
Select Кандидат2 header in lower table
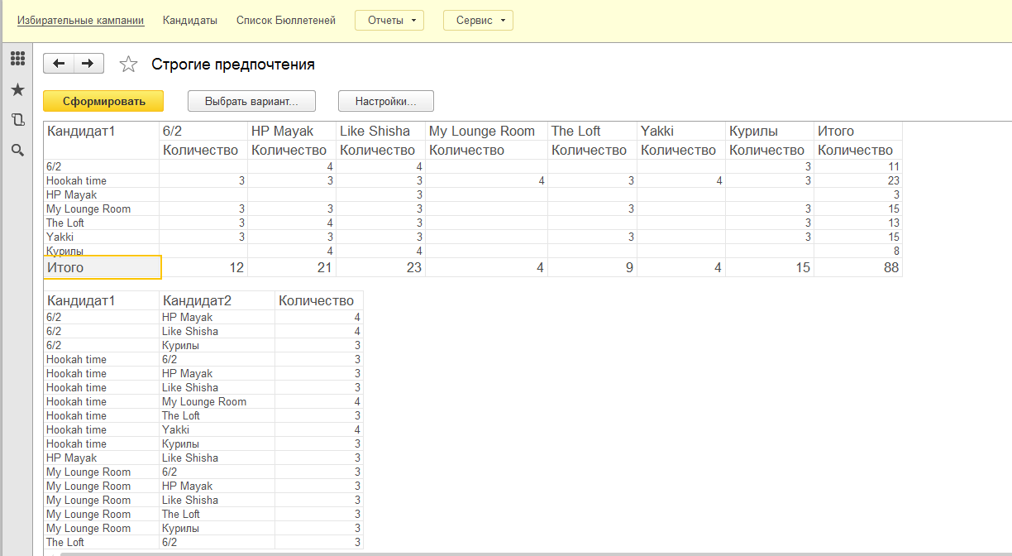[x=217, y=300]
